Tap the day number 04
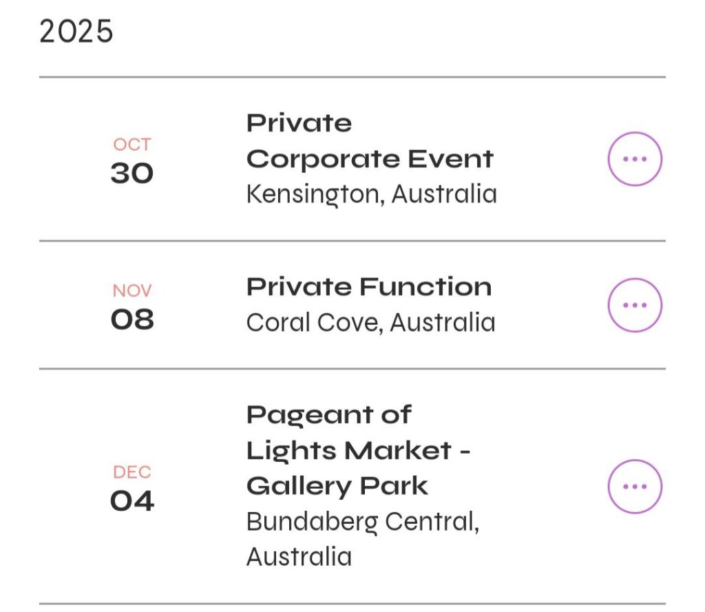The image size is (705, 612). point(131,500)
